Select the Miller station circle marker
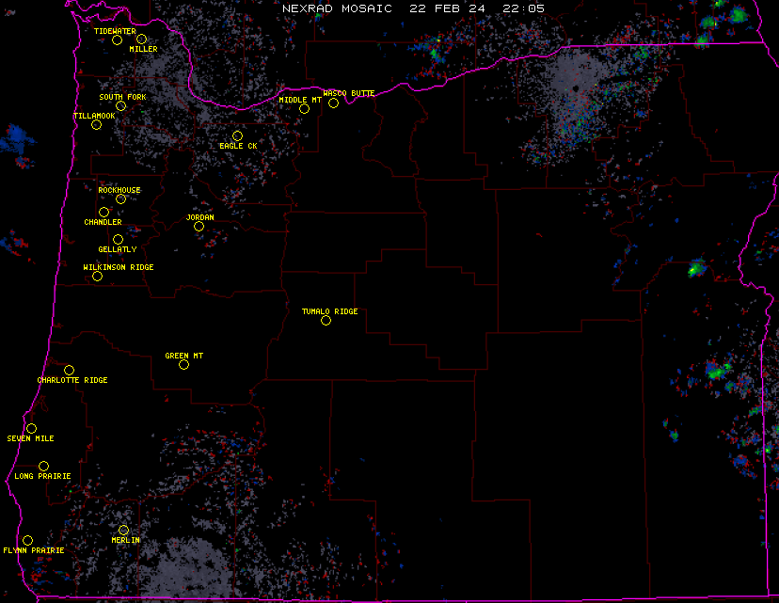Viewport: 779px width, 603px height. click(x=141, y=40)
